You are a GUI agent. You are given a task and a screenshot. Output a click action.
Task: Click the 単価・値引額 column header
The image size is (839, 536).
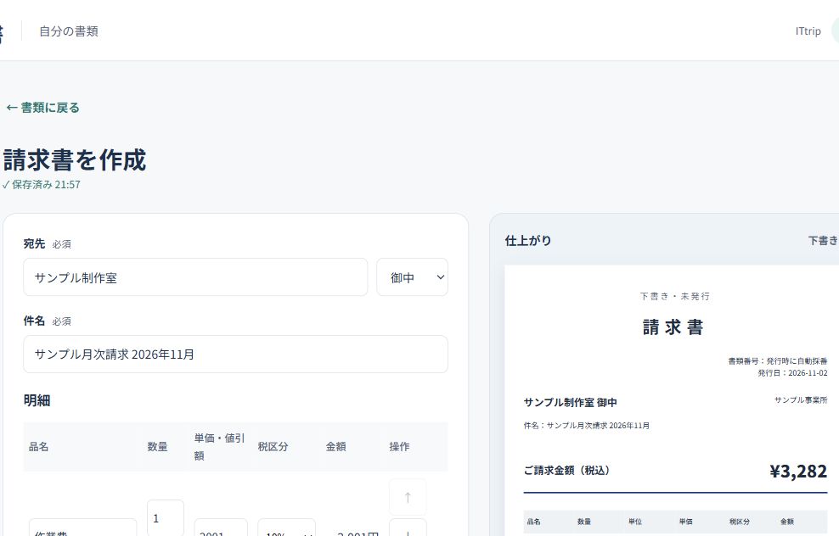point(219,447)
